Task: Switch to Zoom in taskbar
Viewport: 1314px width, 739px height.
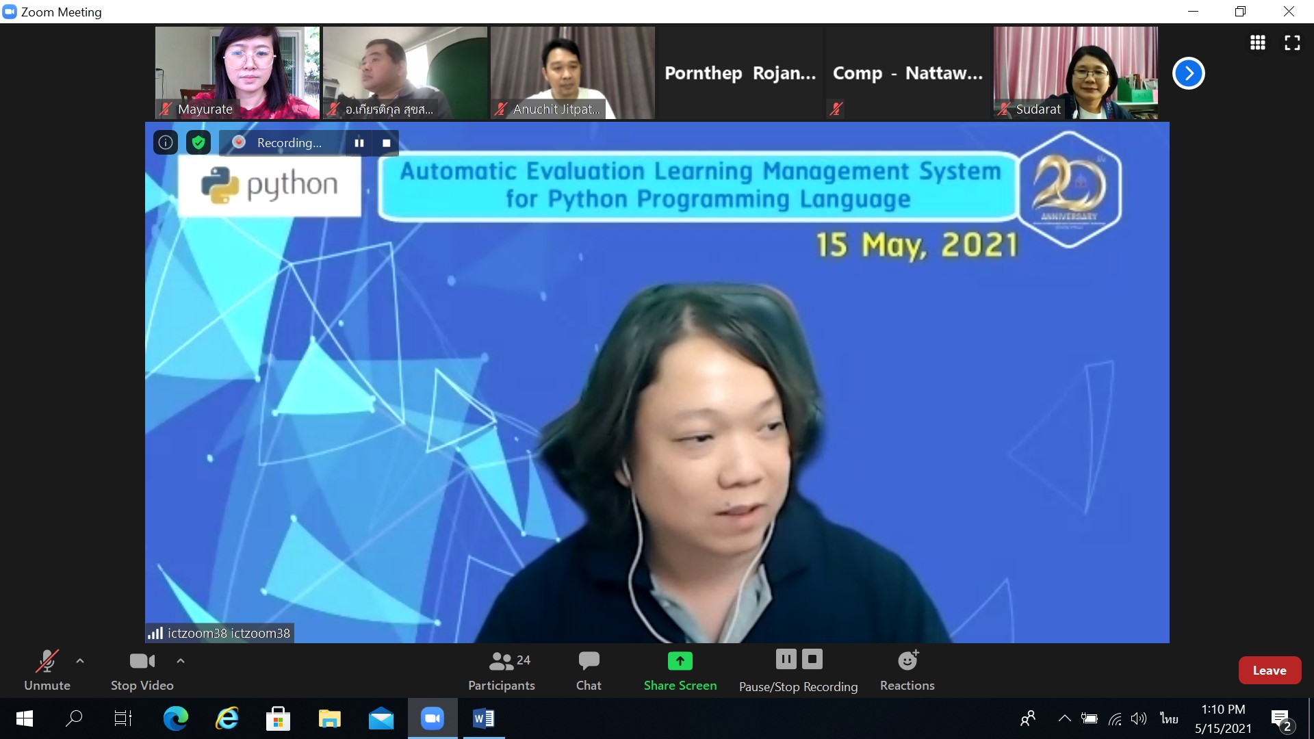Action: (433, 718)
